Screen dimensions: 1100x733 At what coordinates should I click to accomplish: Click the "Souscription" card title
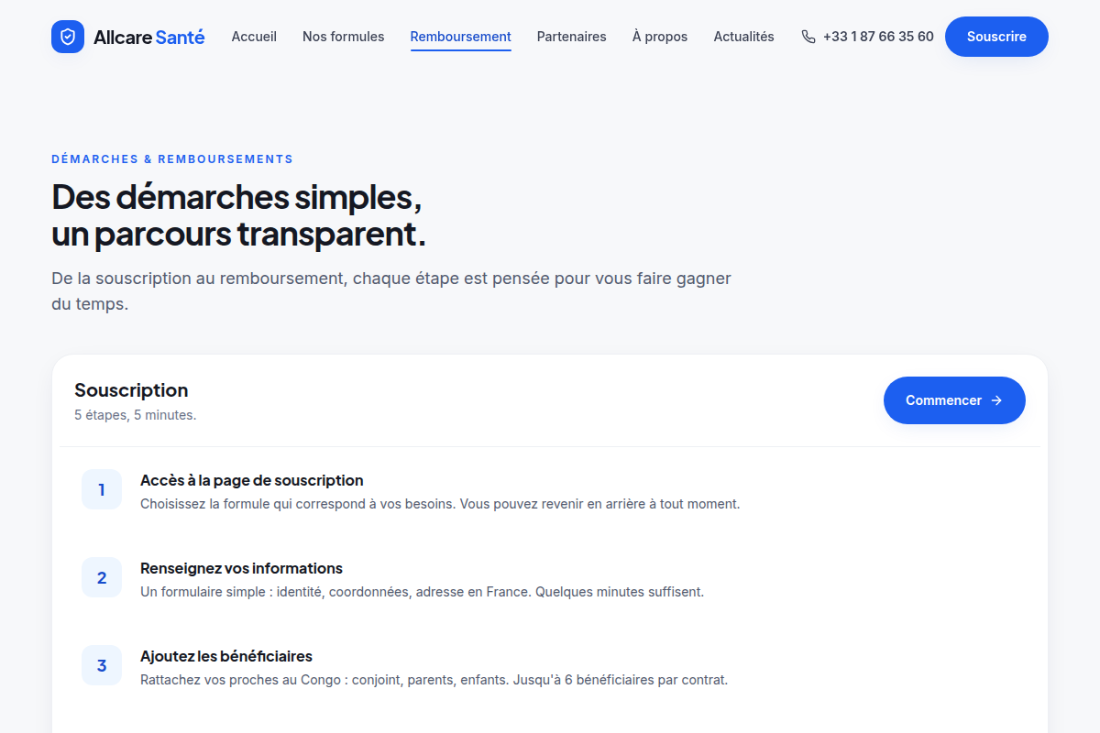point(131,390)
